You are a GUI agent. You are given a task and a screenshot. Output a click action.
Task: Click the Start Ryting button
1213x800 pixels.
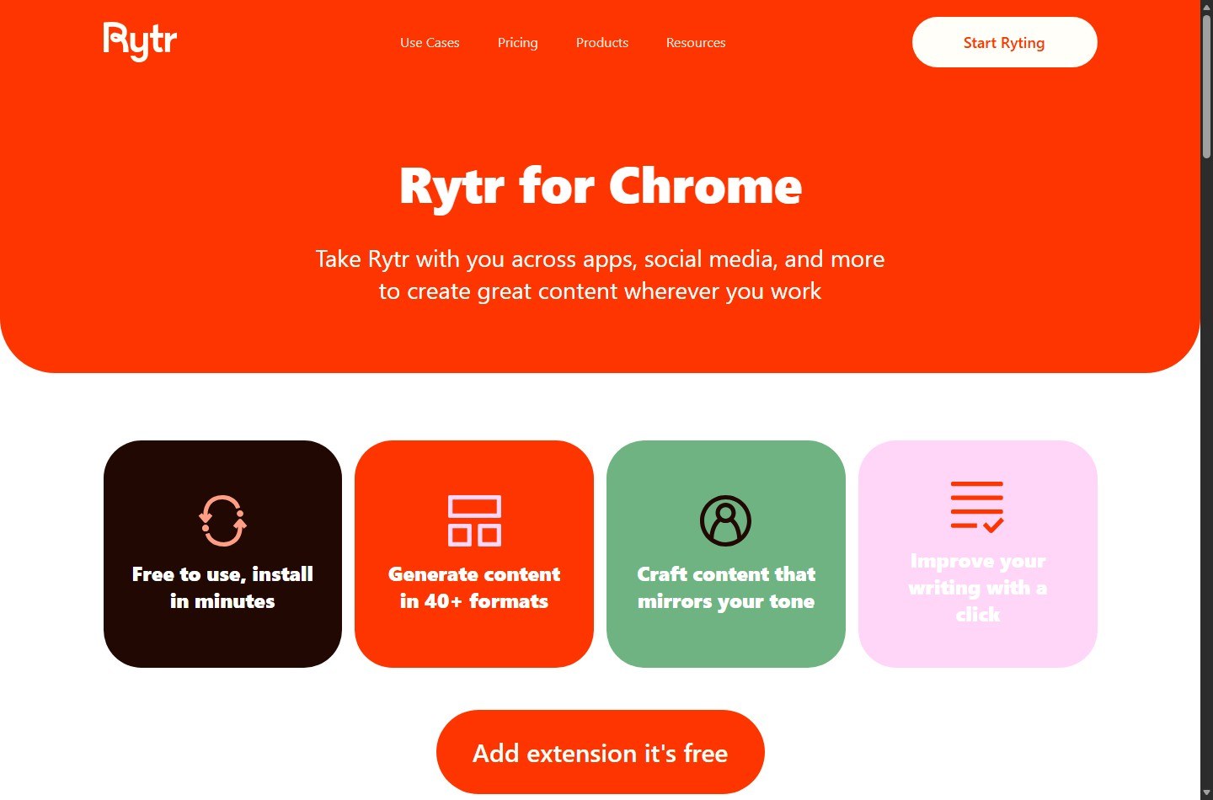point(1004,42)
